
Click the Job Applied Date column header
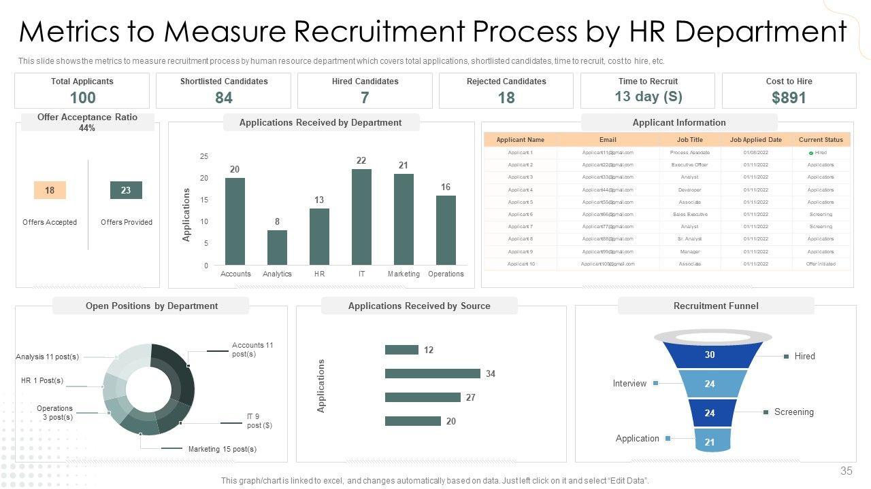756,140
